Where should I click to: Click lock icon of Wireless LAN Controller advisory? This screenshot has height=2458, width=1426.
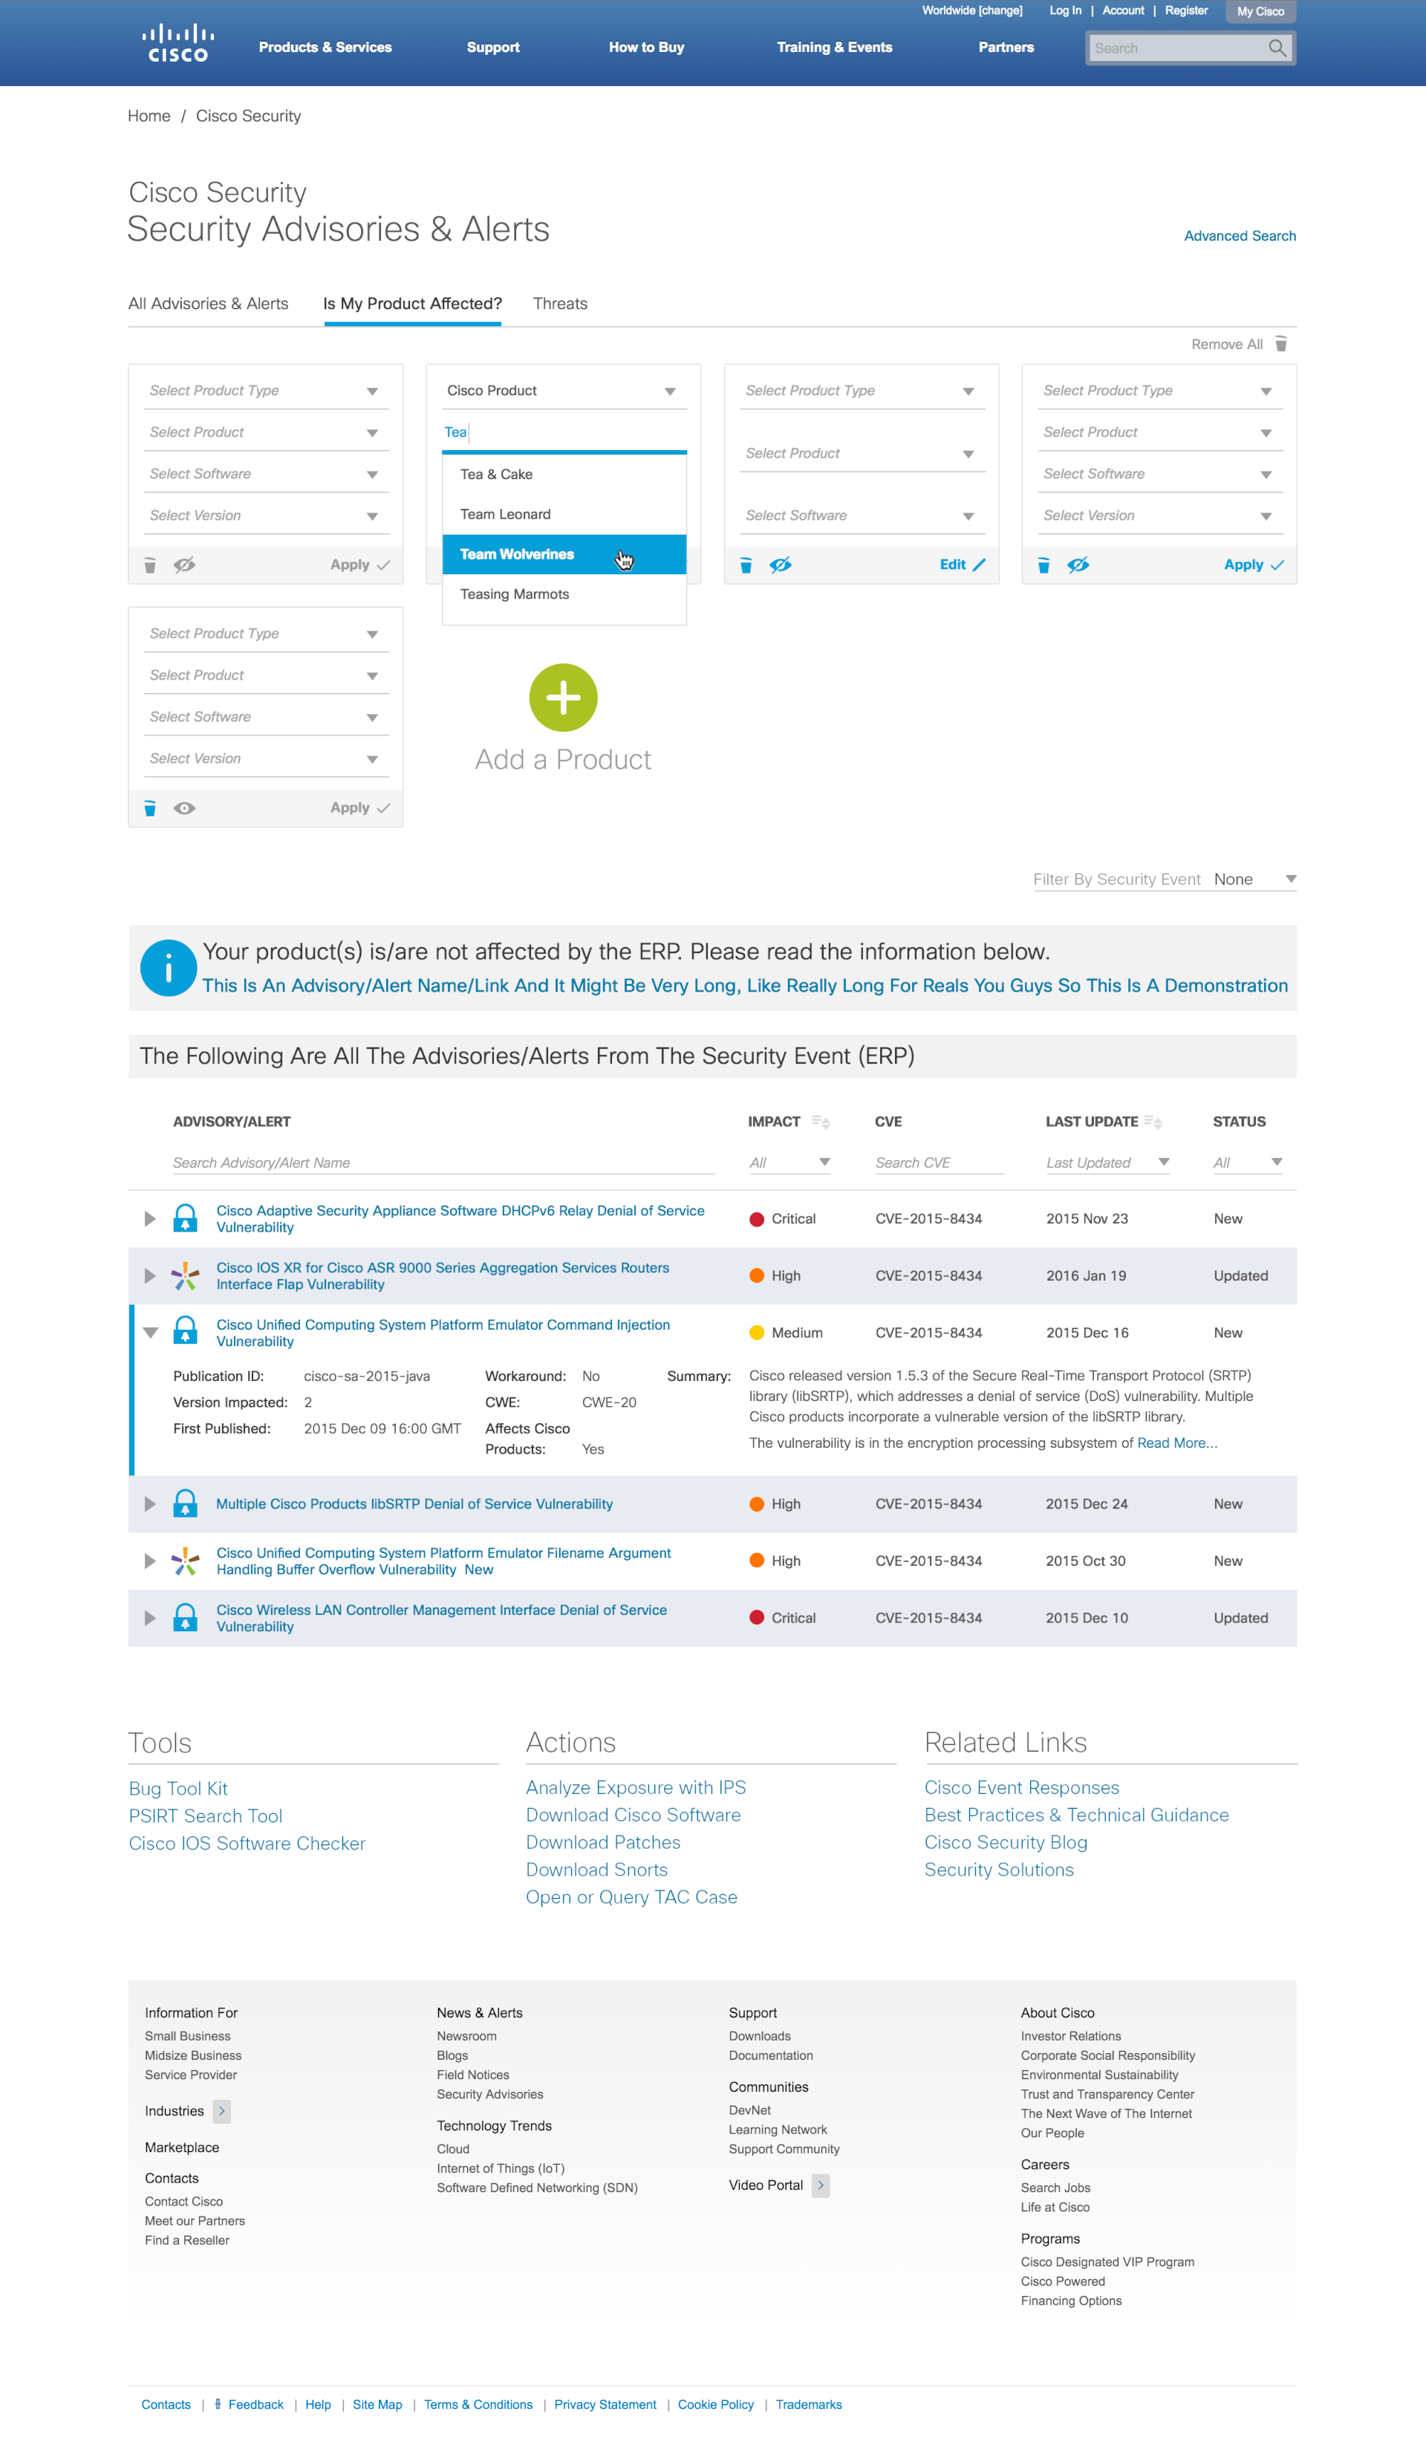(x=184, y=1617)
